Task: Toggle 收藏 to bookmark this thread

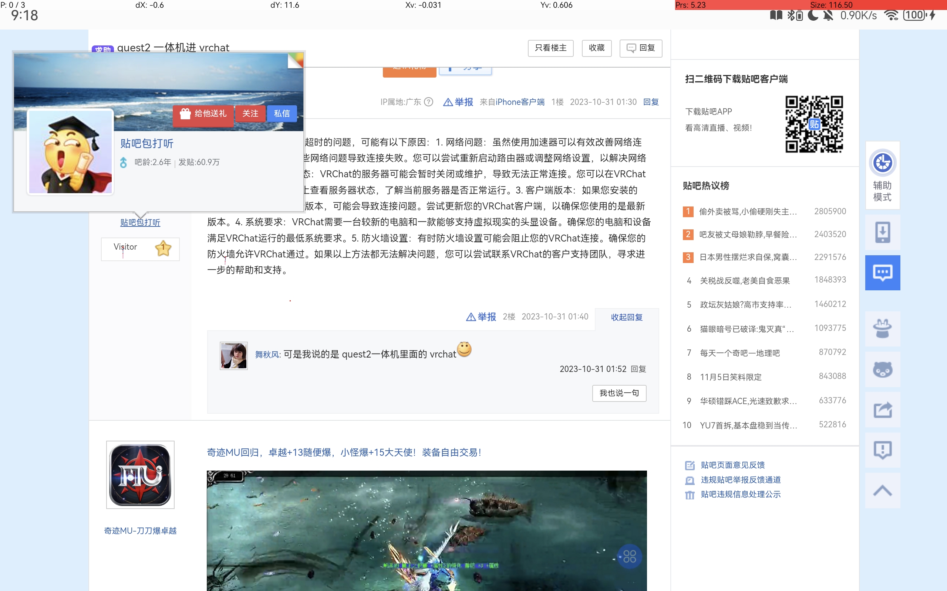Action: pos(596,48)
